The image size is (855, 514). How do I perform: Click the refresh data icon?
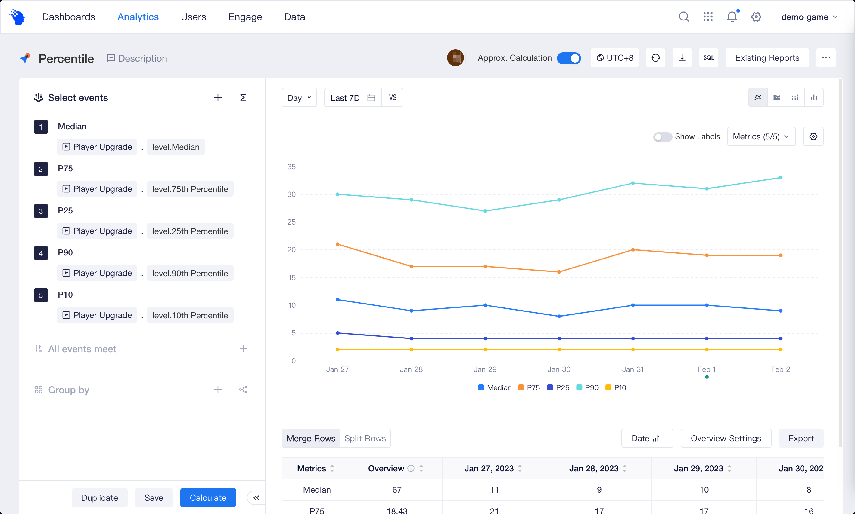point(655,58)
